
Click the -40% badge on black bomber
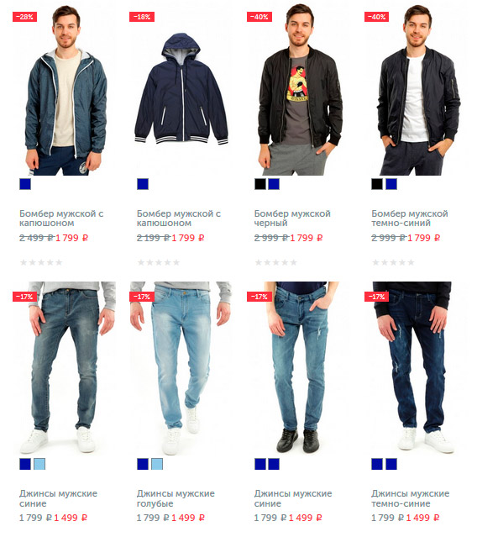[x=259, y=17]
